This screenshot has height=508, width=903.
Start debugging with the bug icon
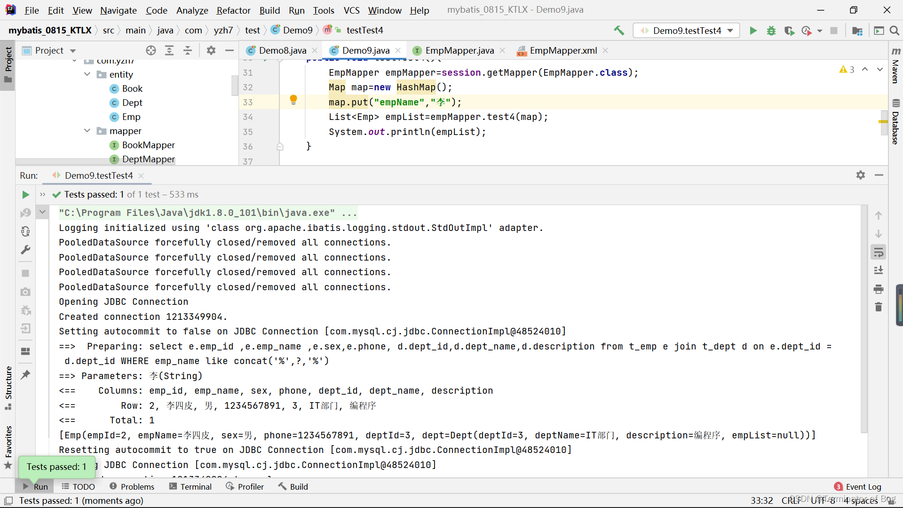click(x=771, y=31)
